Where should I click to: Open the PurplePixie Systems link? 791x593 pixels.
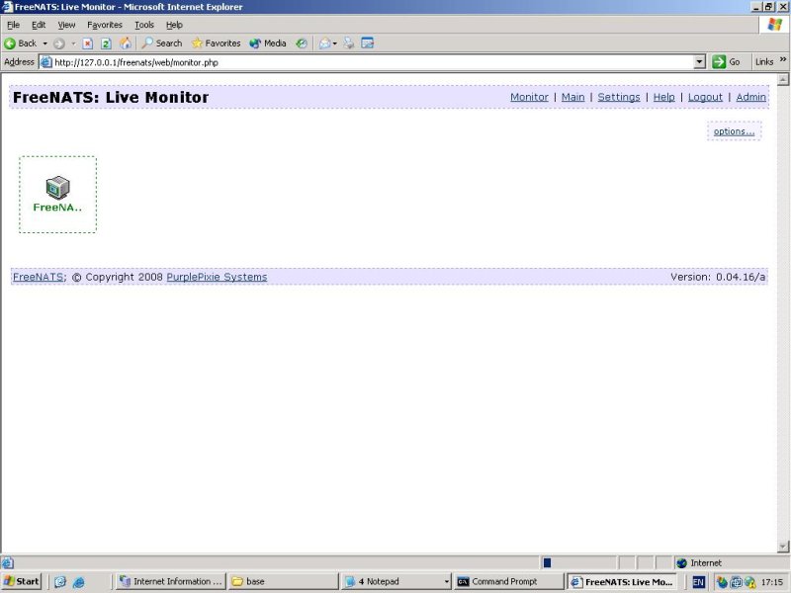(217, 277)
